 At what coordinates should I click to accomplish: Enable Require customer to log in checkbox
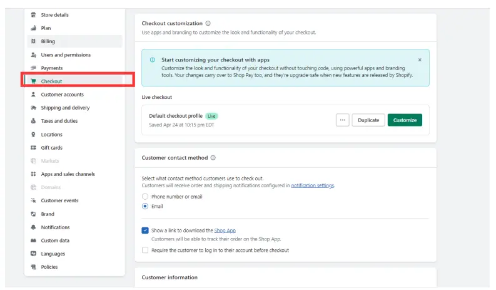pyautogui.click(x=145, y=250)
